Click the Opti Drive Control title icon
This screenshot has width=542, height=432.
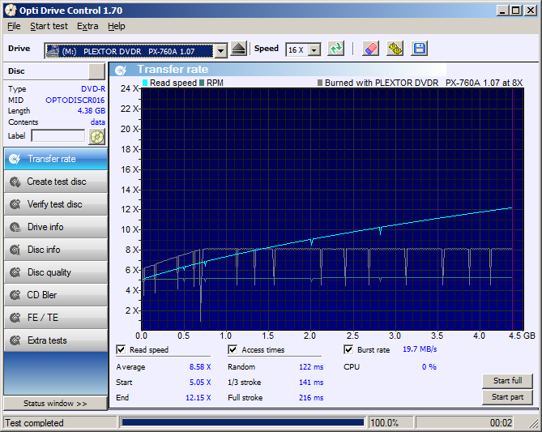tap(11, 11)
